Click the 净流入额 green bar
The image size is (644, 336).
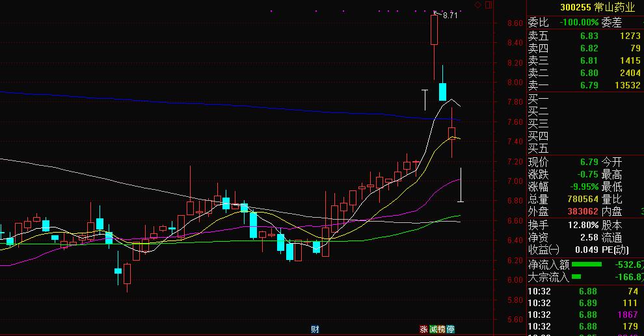(587, 265)
